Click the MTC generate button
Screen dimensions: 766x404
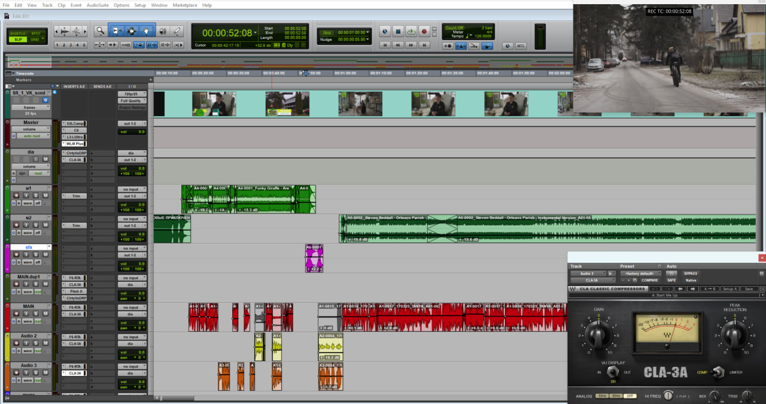click(x=521, y=45)
